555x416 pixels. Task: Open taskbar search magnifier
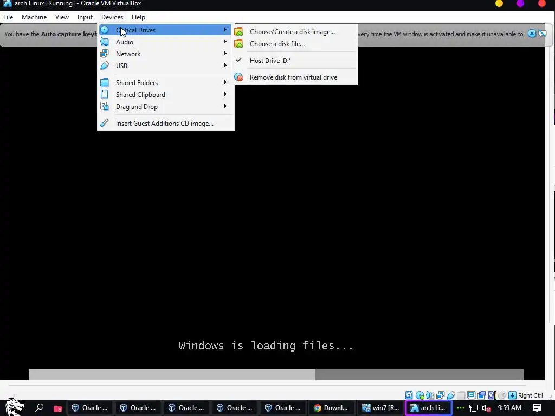coord(39,408)
